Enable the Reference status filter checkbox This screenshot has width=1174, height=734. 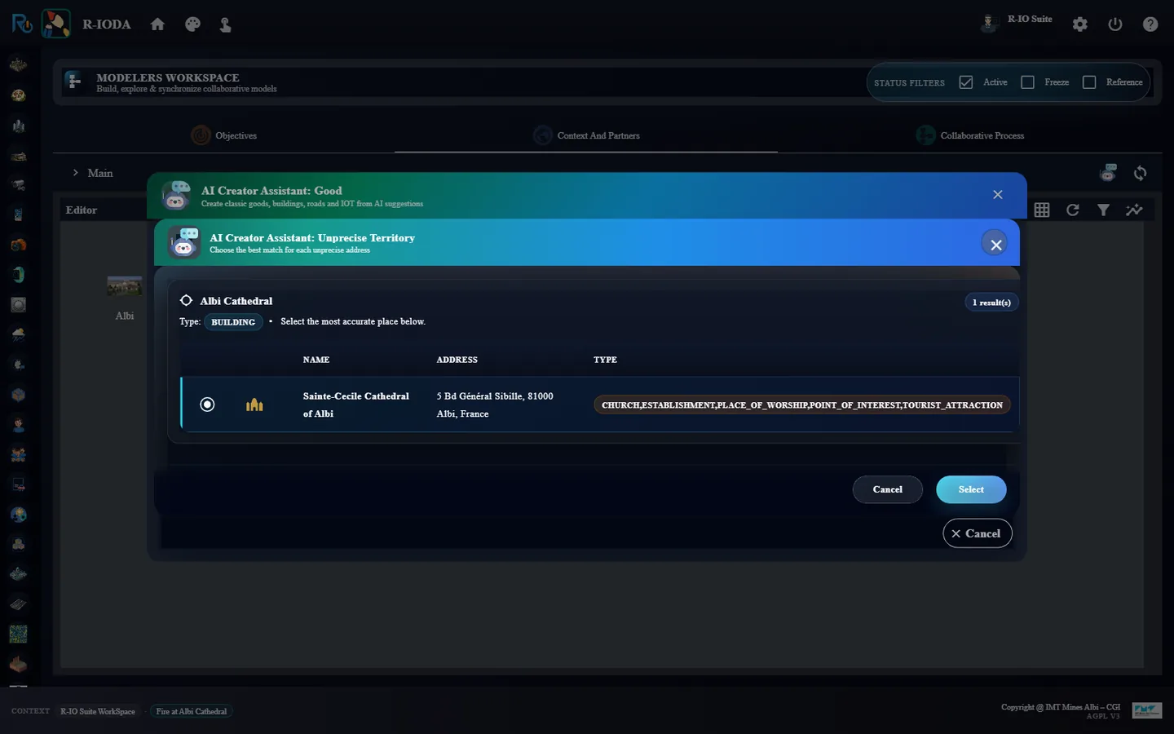(x=1089, y=82)
